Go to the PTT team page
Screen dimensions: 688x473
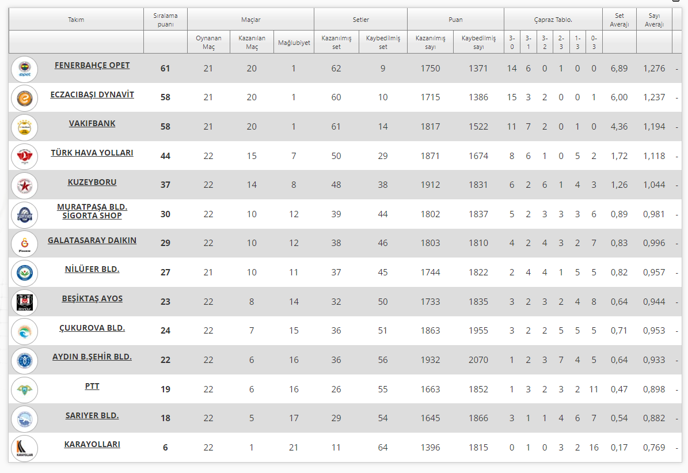(x=92, y=386)
